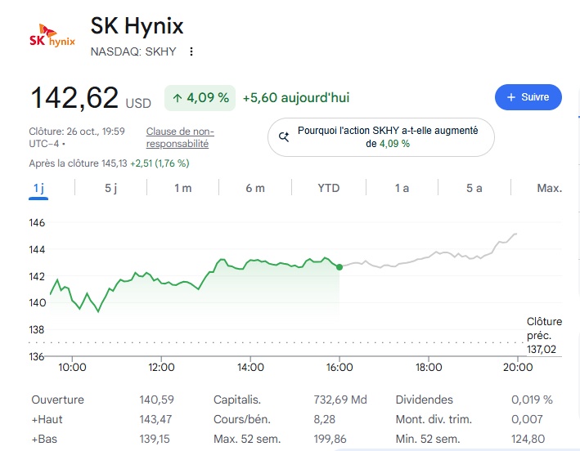This screenshot has height=451, width=580.
Task: Click the Max. 52 sem. value 199,86
Action: tap(330, 439)
